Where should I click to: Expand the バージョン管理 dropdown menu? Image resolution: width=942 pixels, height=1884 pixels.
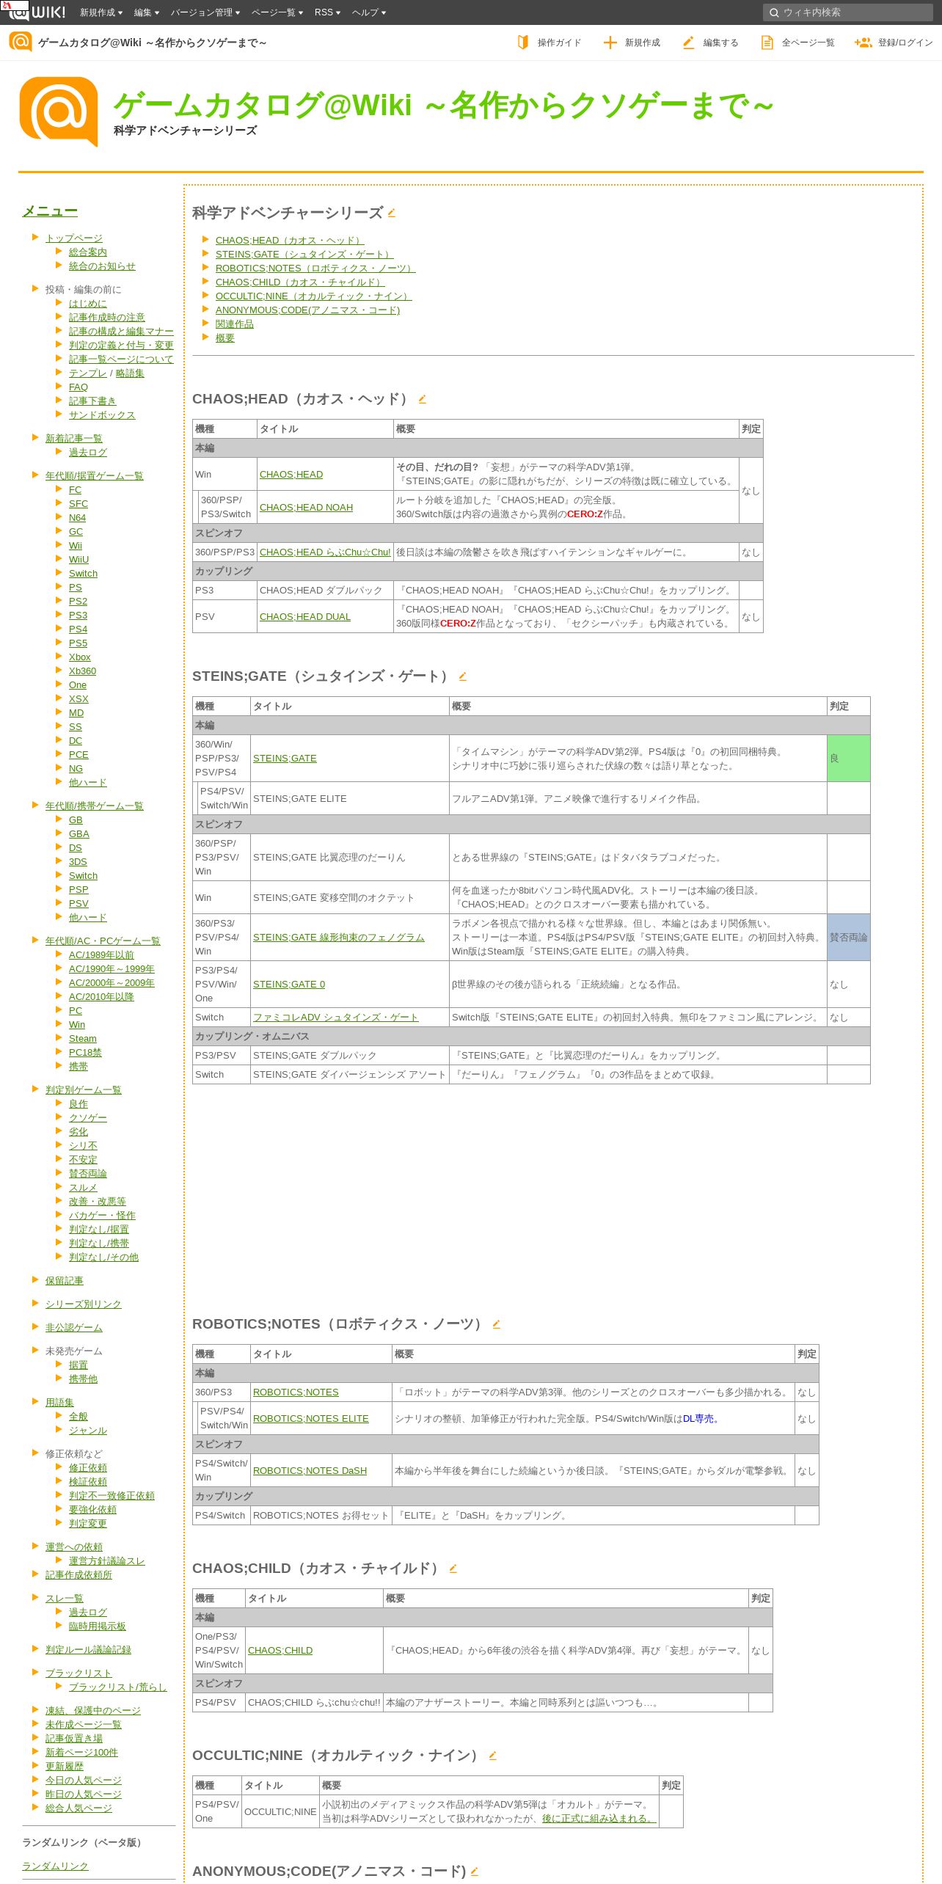205,12
